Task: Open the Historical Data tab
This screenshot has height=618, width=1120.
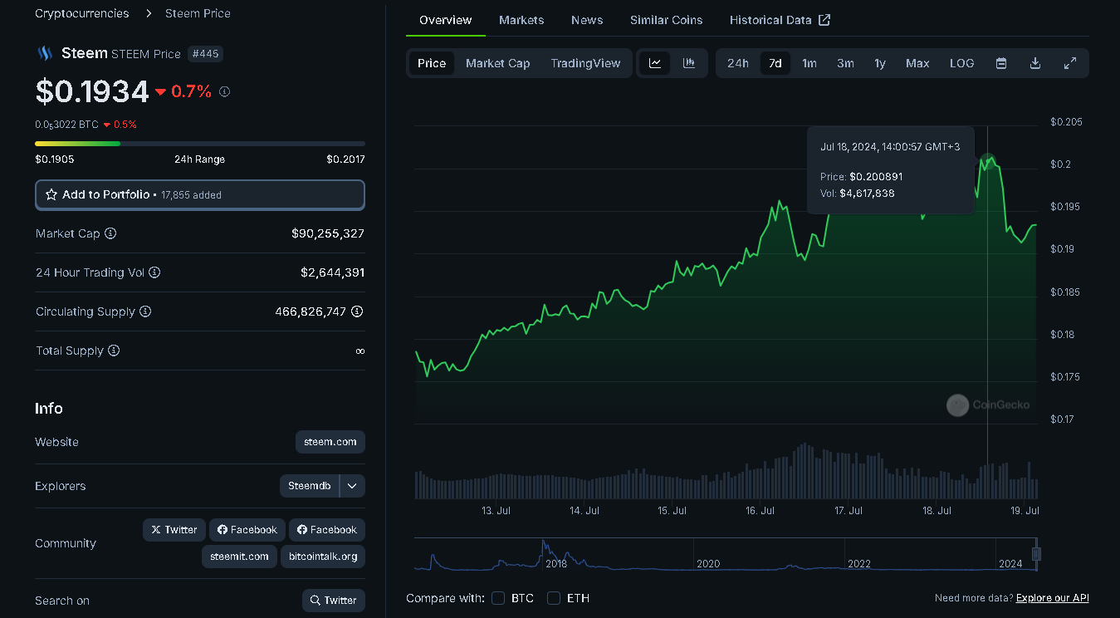Action: (x=780, y=20)
